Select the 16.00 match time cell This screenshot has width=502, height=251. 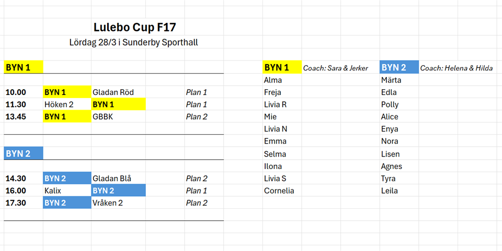point(16,190)
